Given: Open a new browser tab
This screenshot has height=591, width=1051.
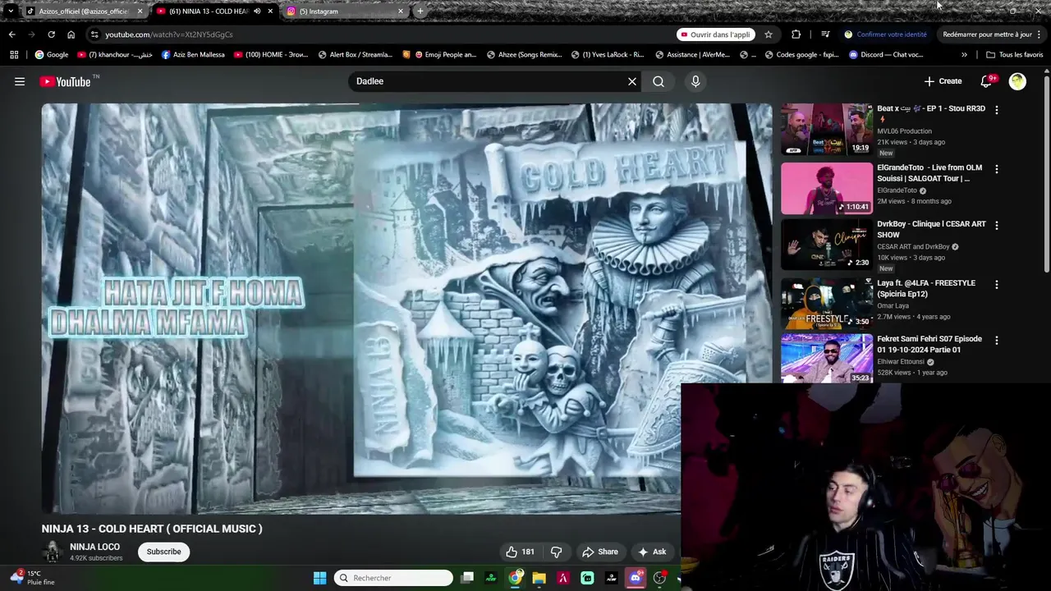Looking at the screenshot, I should pos(420,11).
